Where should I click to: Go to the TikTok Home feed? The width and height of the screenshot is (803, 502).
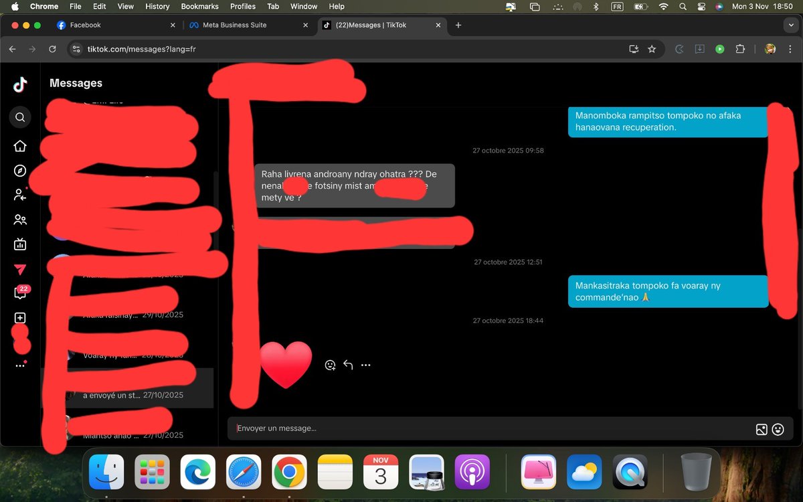20,146
